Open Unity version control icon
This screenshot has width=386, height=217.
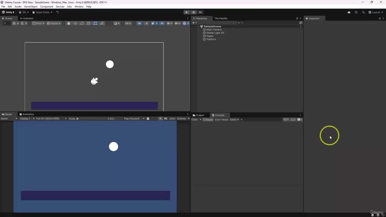coord(57,12)
